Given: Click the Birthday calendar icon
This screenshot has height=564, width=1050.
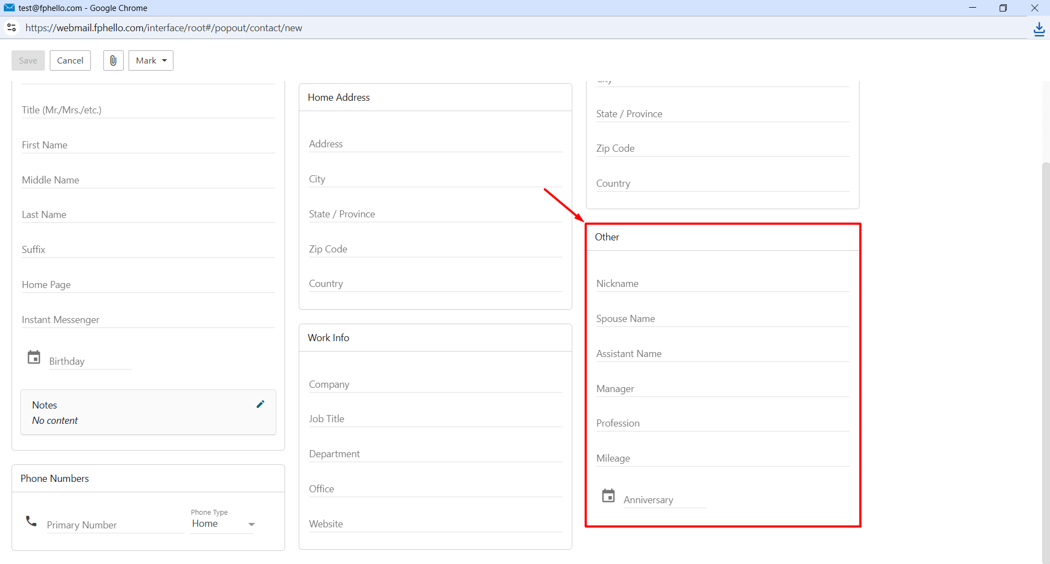Looking at the screenshot, I should point(34,357).
